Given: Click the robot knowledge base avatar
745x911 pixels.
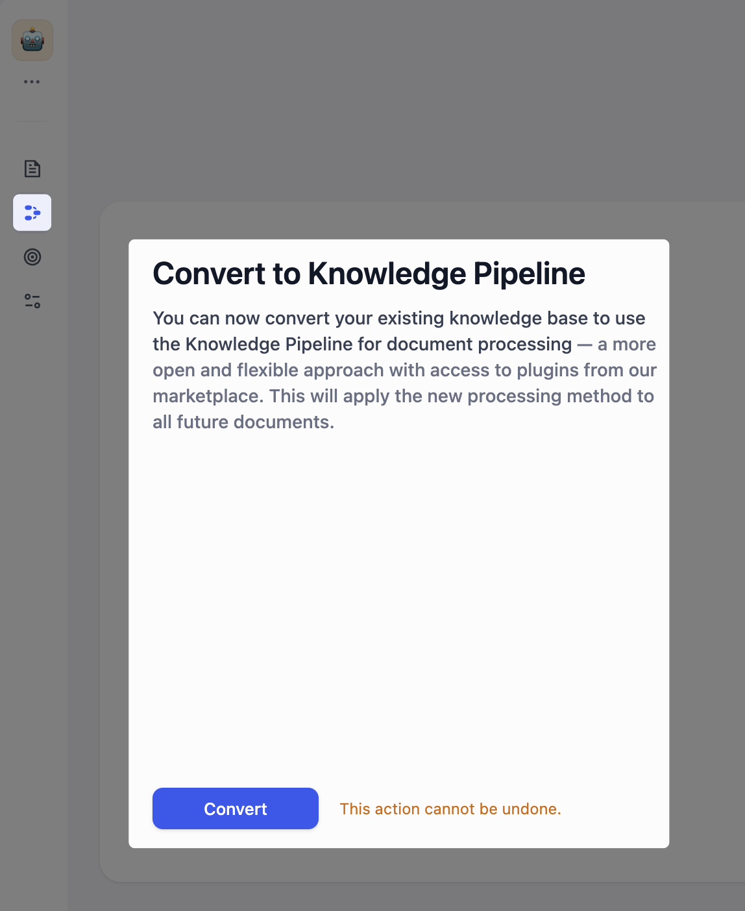Looking at the screenshot, I should pos(32,40).
